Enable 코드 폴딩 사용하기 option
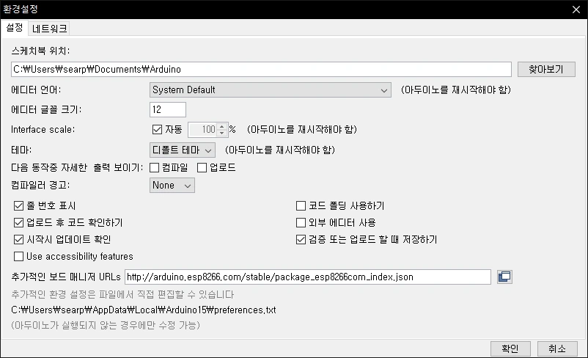This screenshot has width=588, height=358. [x=301, y=205]
